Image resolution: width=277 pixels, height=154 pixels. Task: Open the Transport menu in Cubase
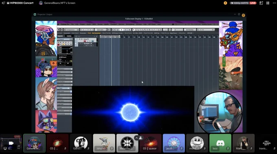[114, 24]
